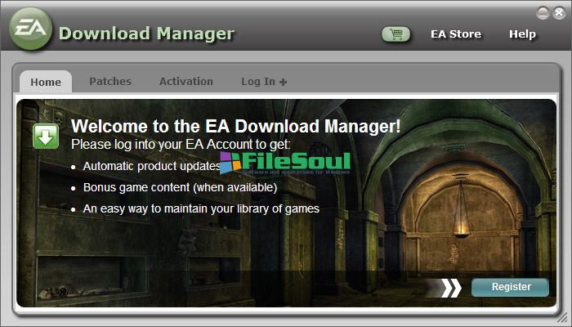Click the FileSoul colored windows logo

(230, 163)
